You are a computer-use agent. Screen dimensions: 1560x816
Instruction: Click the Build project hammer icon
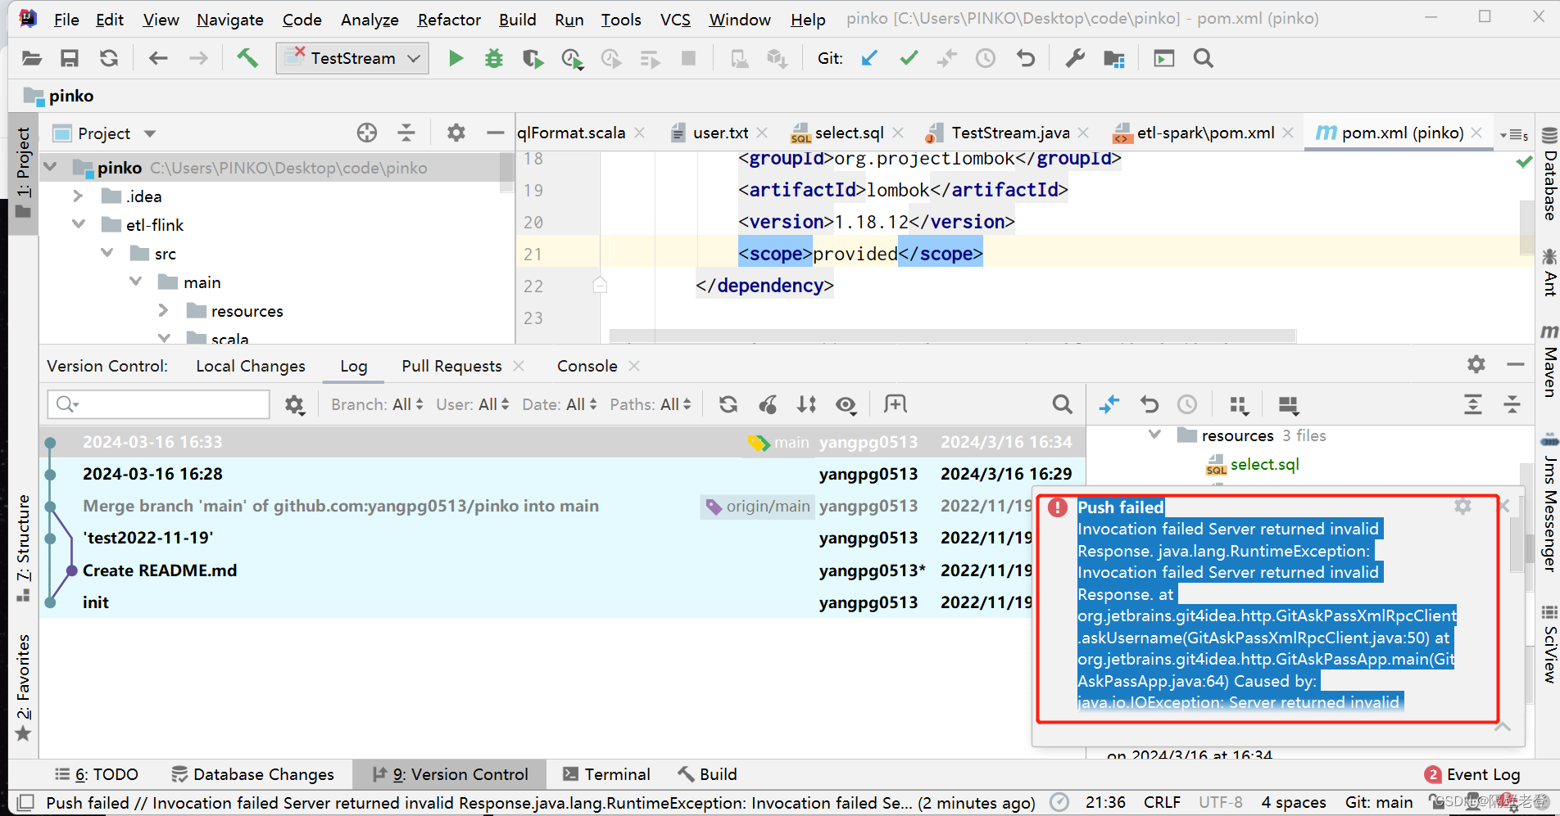[247, 58]
